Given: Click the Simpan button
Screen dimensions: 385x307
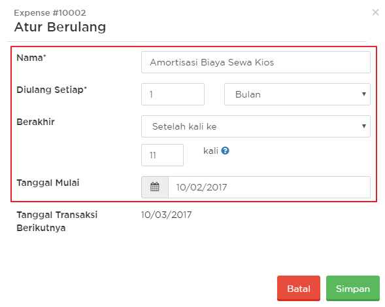Looking at the screenshot, I should pyautogui.click(x=353, y=288).
